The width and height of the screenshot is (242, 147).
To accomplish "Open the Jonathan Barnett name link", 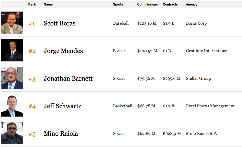I will pos(68,78).
